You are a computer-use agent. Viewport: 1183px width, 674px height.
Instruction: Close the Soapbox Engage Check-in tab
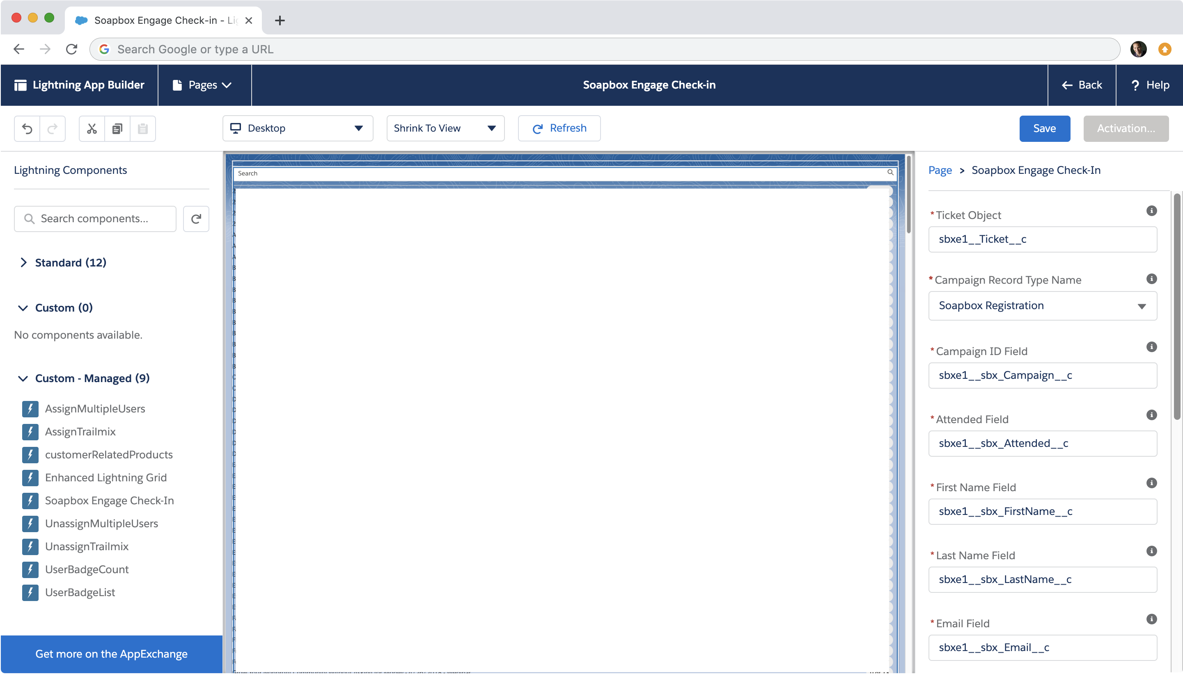pyautogui.click(x=249, y=20)
